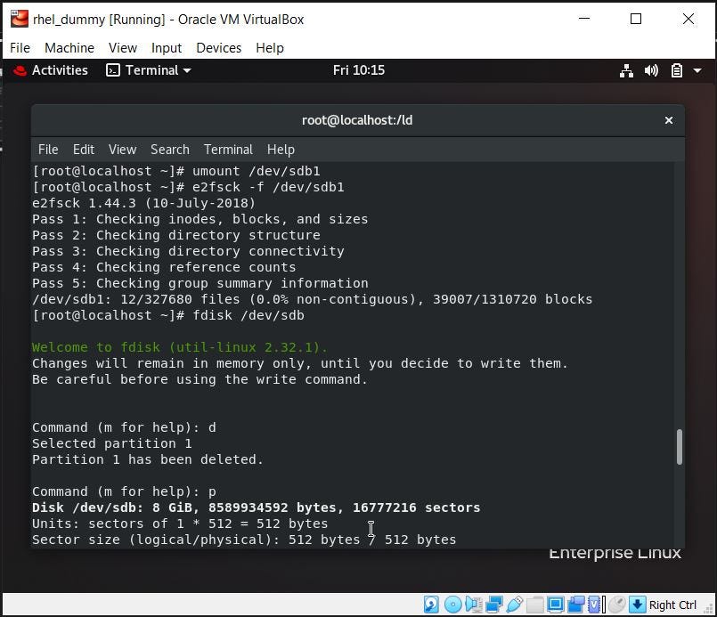
Task: Click the network adapters status icon
Action: 494,605
